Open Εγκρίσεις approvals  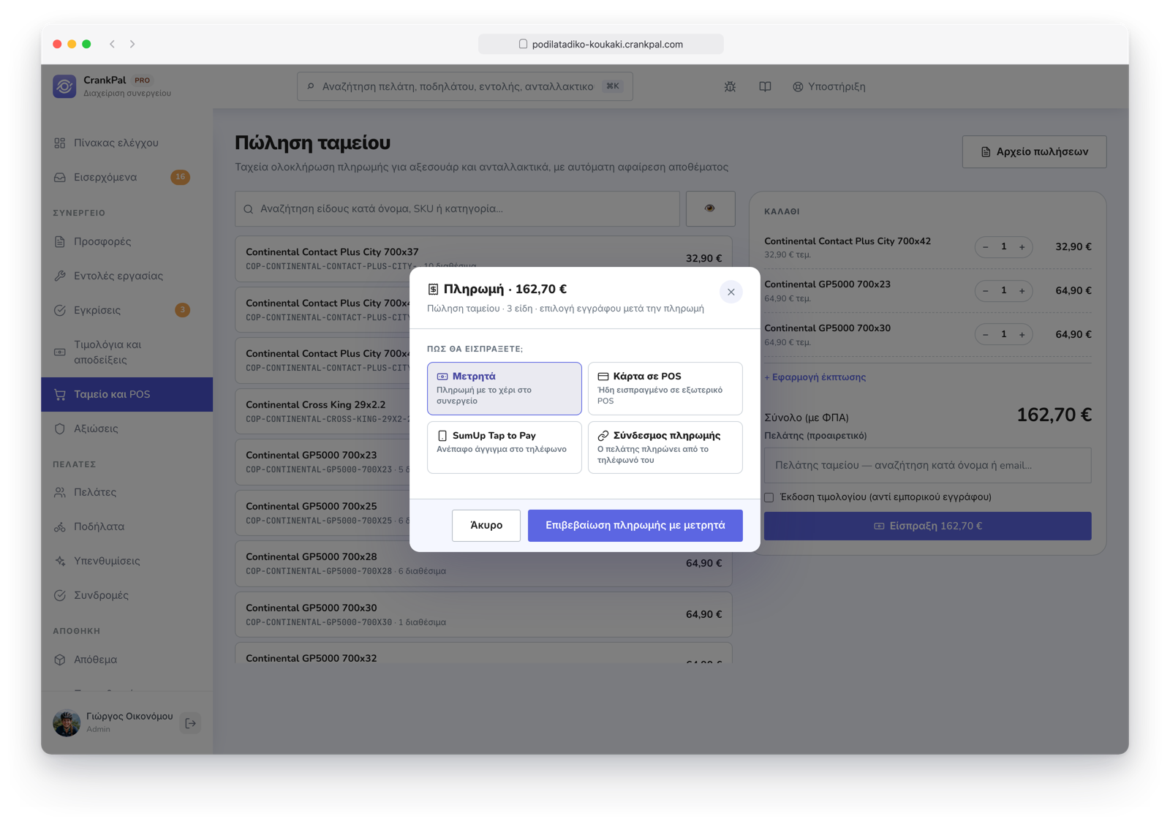tap(127, 310)
